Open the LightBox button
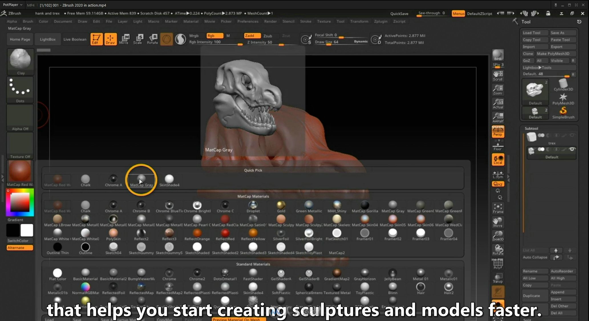This screenshot has height=321, width=589. (48, 39)
